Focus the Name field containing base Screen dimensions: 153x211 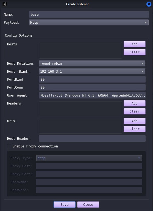coord(89,14)
